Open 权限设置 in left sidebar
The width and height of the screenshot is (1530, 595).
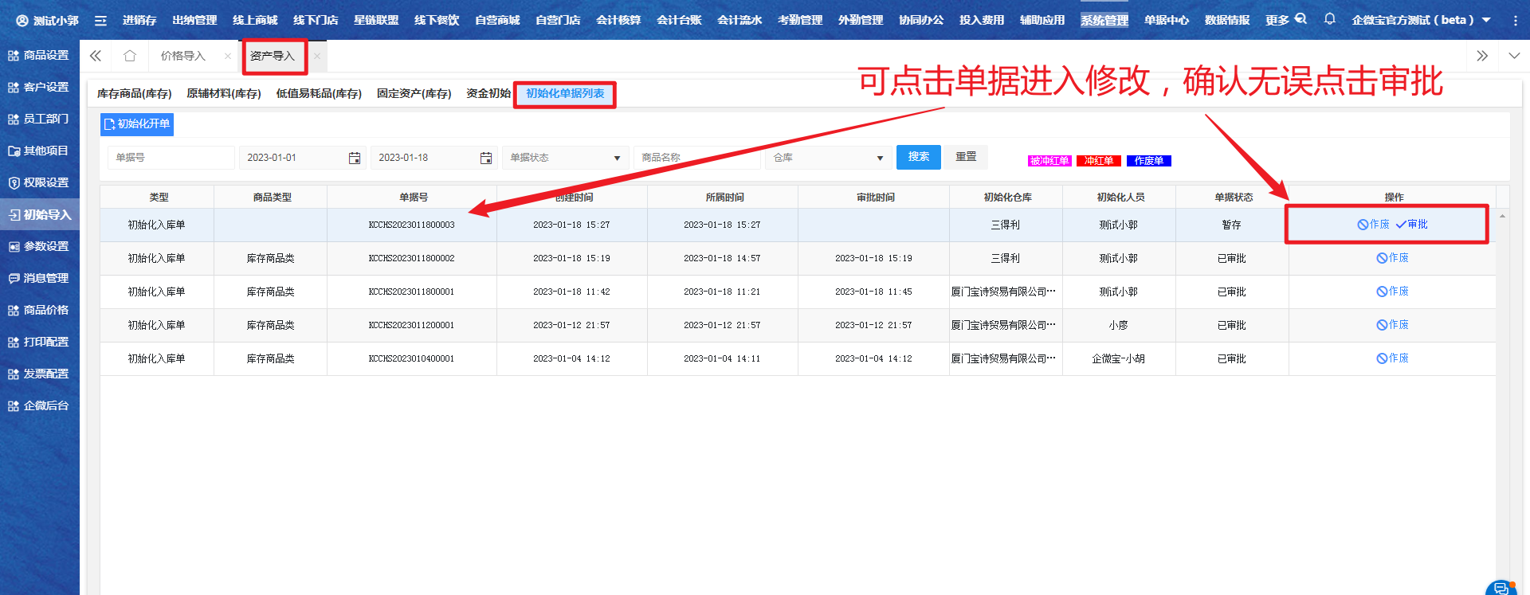point(40,182)
